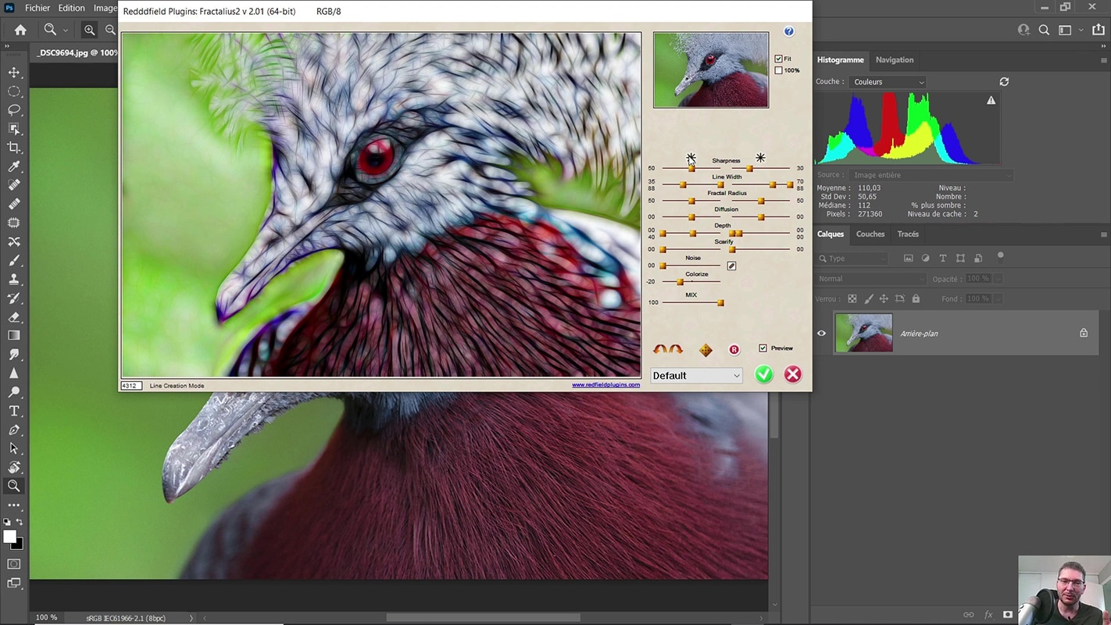Select the Zoom tool in left toolbar
1111x625 pixels.
tap(14, 486)
